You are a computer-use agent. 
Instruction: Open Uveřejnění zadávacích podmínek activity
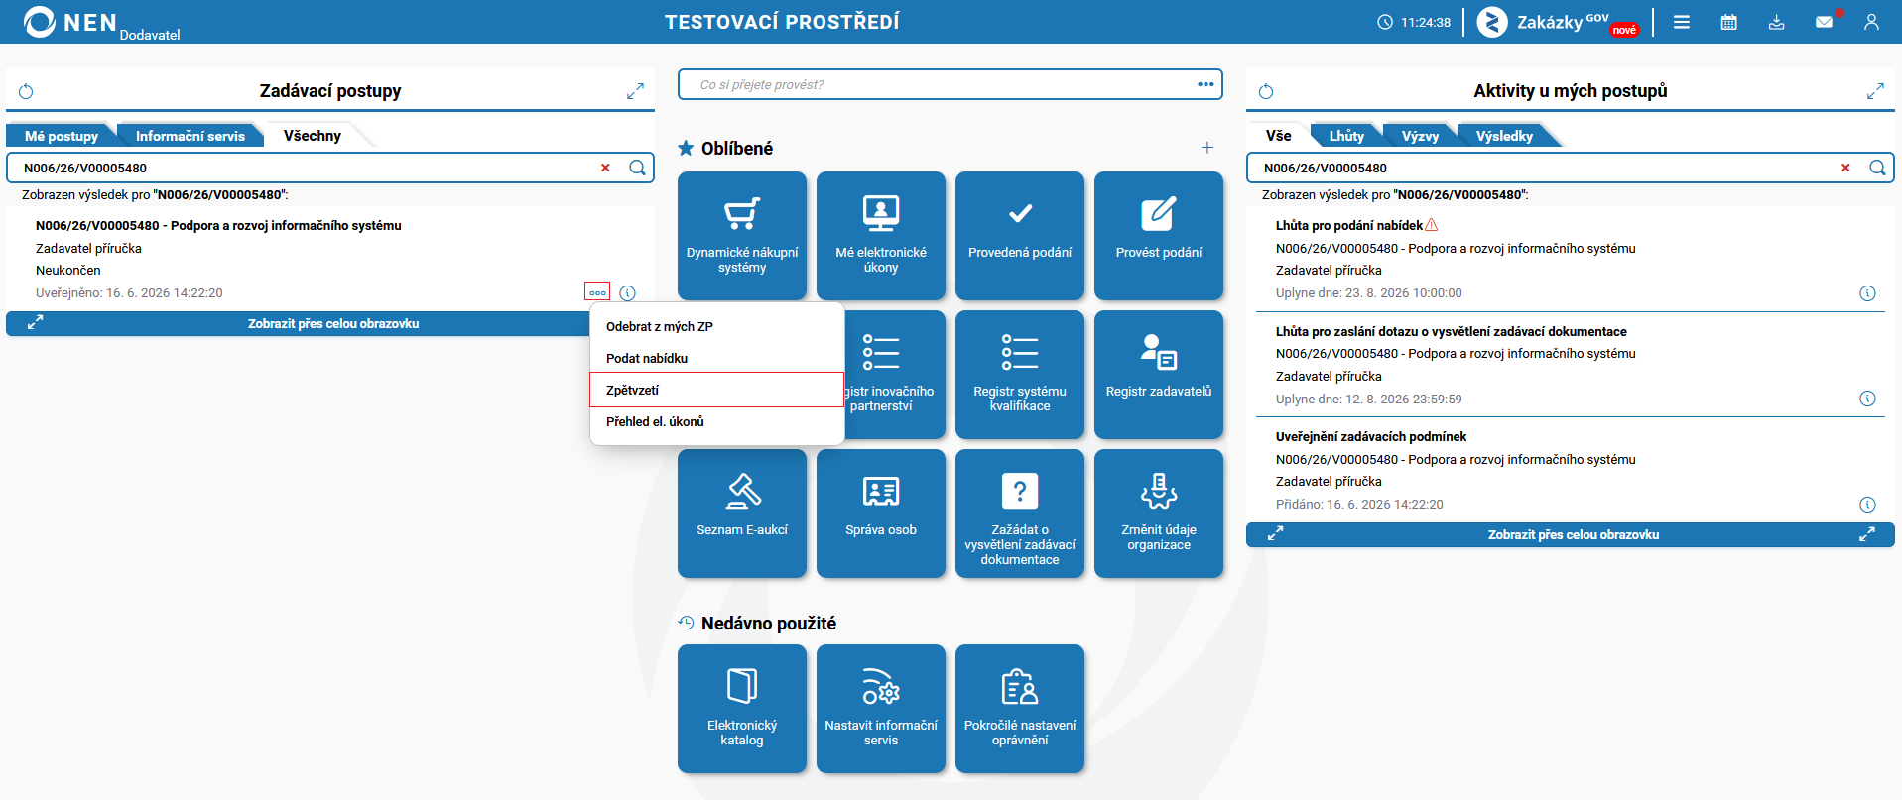(1371, 436)
